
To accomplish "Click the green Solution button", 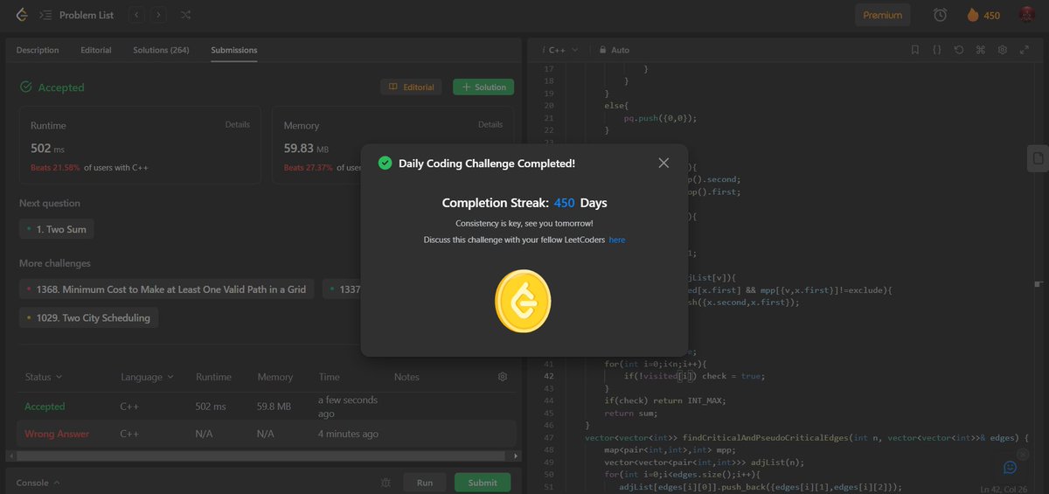I will click(x=483, y=87).
